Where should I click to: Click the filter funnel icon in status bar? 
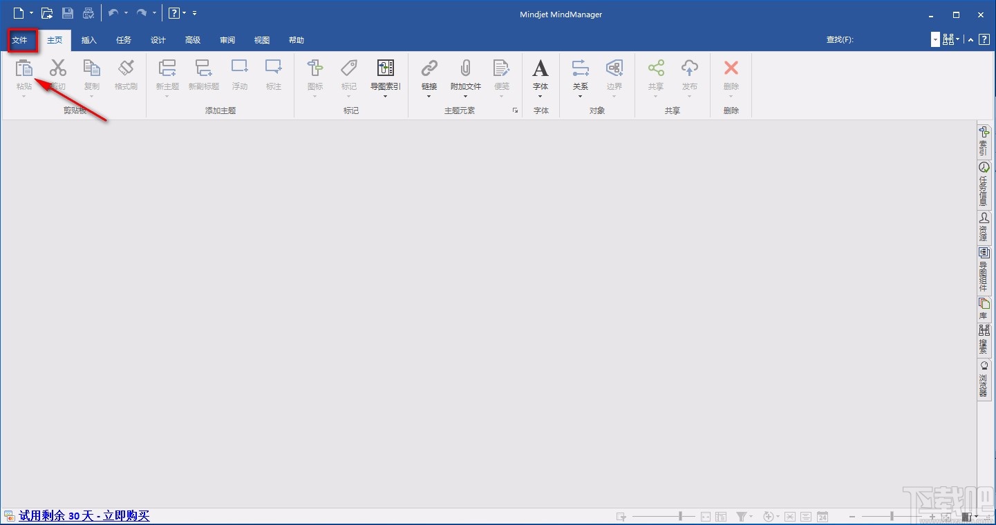742,516
